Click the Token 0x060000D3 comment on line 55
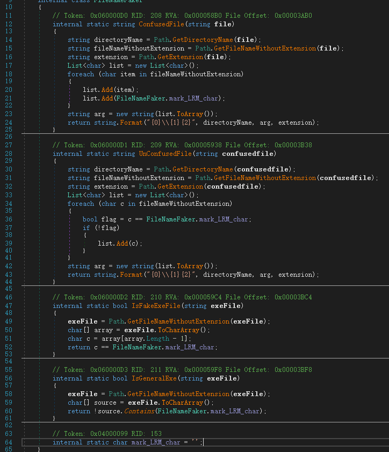This screenshot has height=452, width=389. point(182,370)
